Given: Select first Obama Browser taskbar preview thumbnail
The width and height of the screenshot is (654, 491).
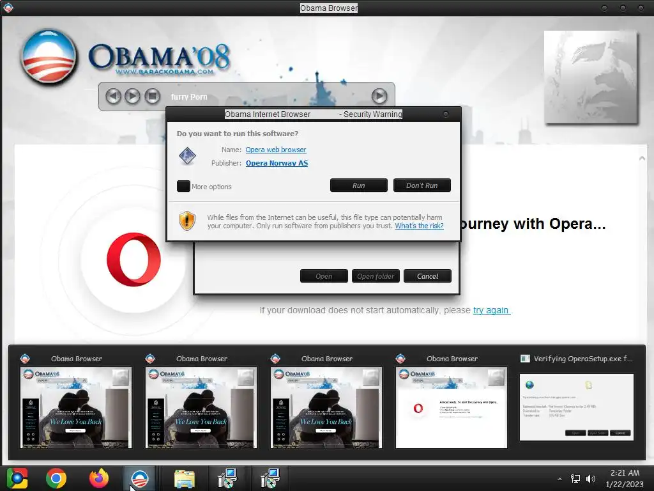Looking at the screenshot, I should [76, 407].
